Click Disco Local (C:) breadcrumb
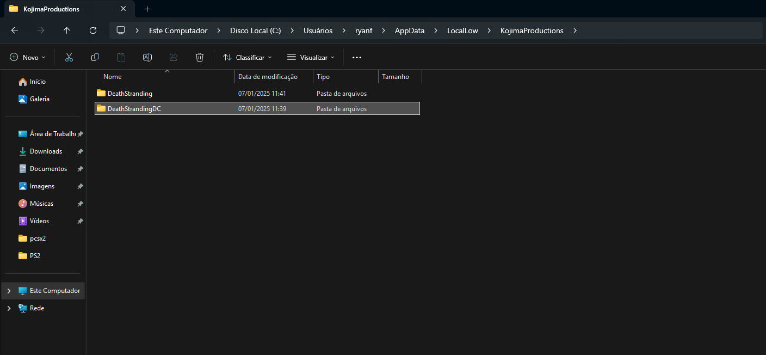Screen dimensions: 766x355 pyautogui.click(x=256, y=30)
